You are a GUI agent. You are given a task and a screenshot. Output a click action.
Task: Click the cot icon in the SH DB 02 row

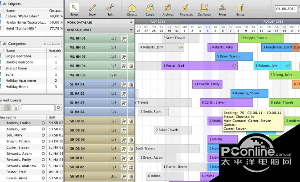pyautogui.click(x=124, y=130)
